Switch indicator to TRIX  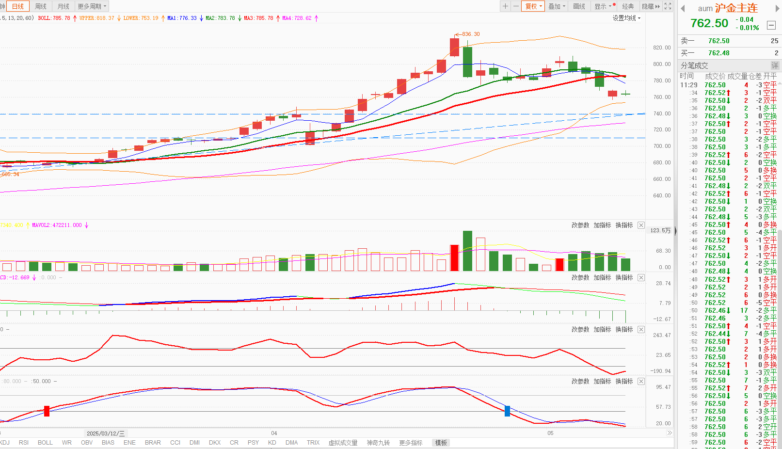click(x=313, y=443)
